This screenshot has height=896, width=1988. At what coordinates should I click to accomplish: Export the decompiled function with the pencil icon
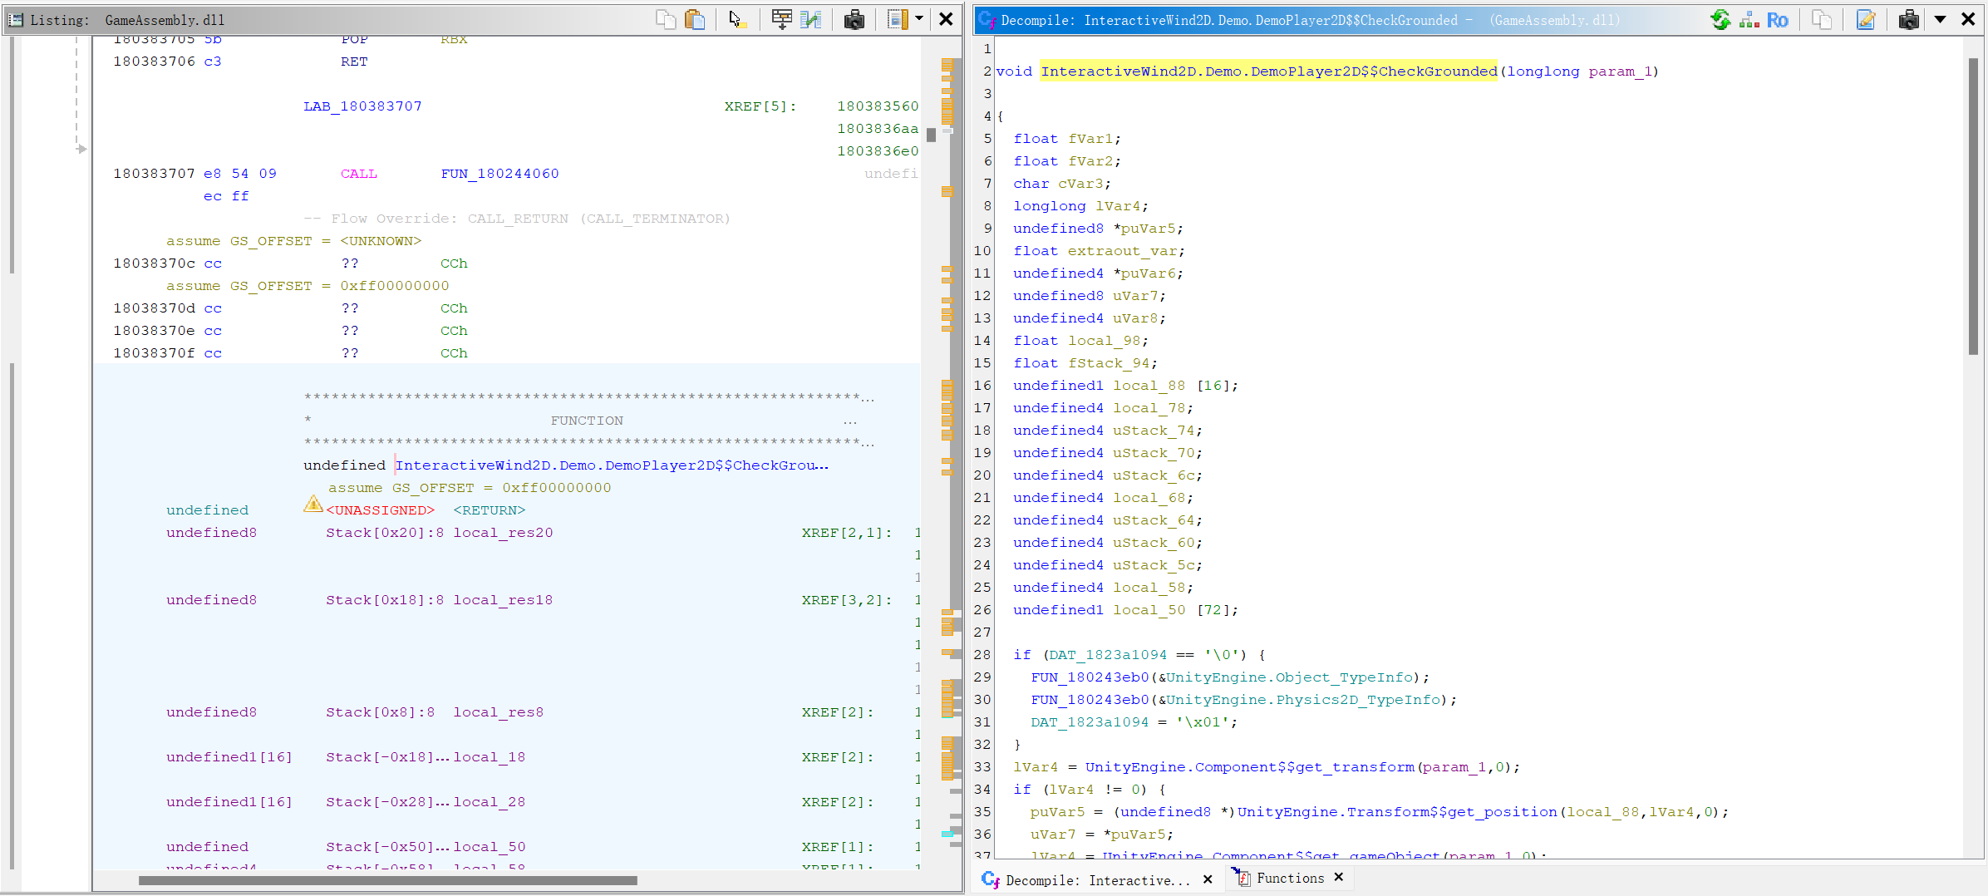click(1866, 19)
